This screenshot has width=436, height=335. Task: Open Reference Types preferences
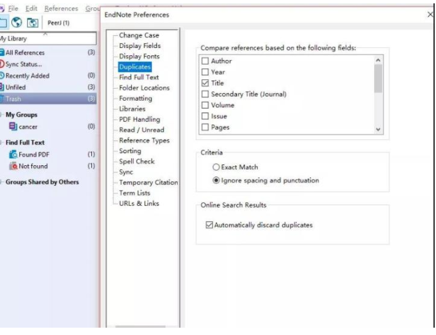tap(144, 141)
